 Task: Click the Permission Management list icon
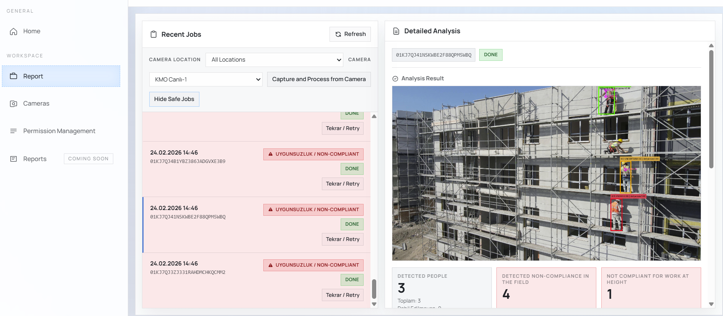click(13, 131)
